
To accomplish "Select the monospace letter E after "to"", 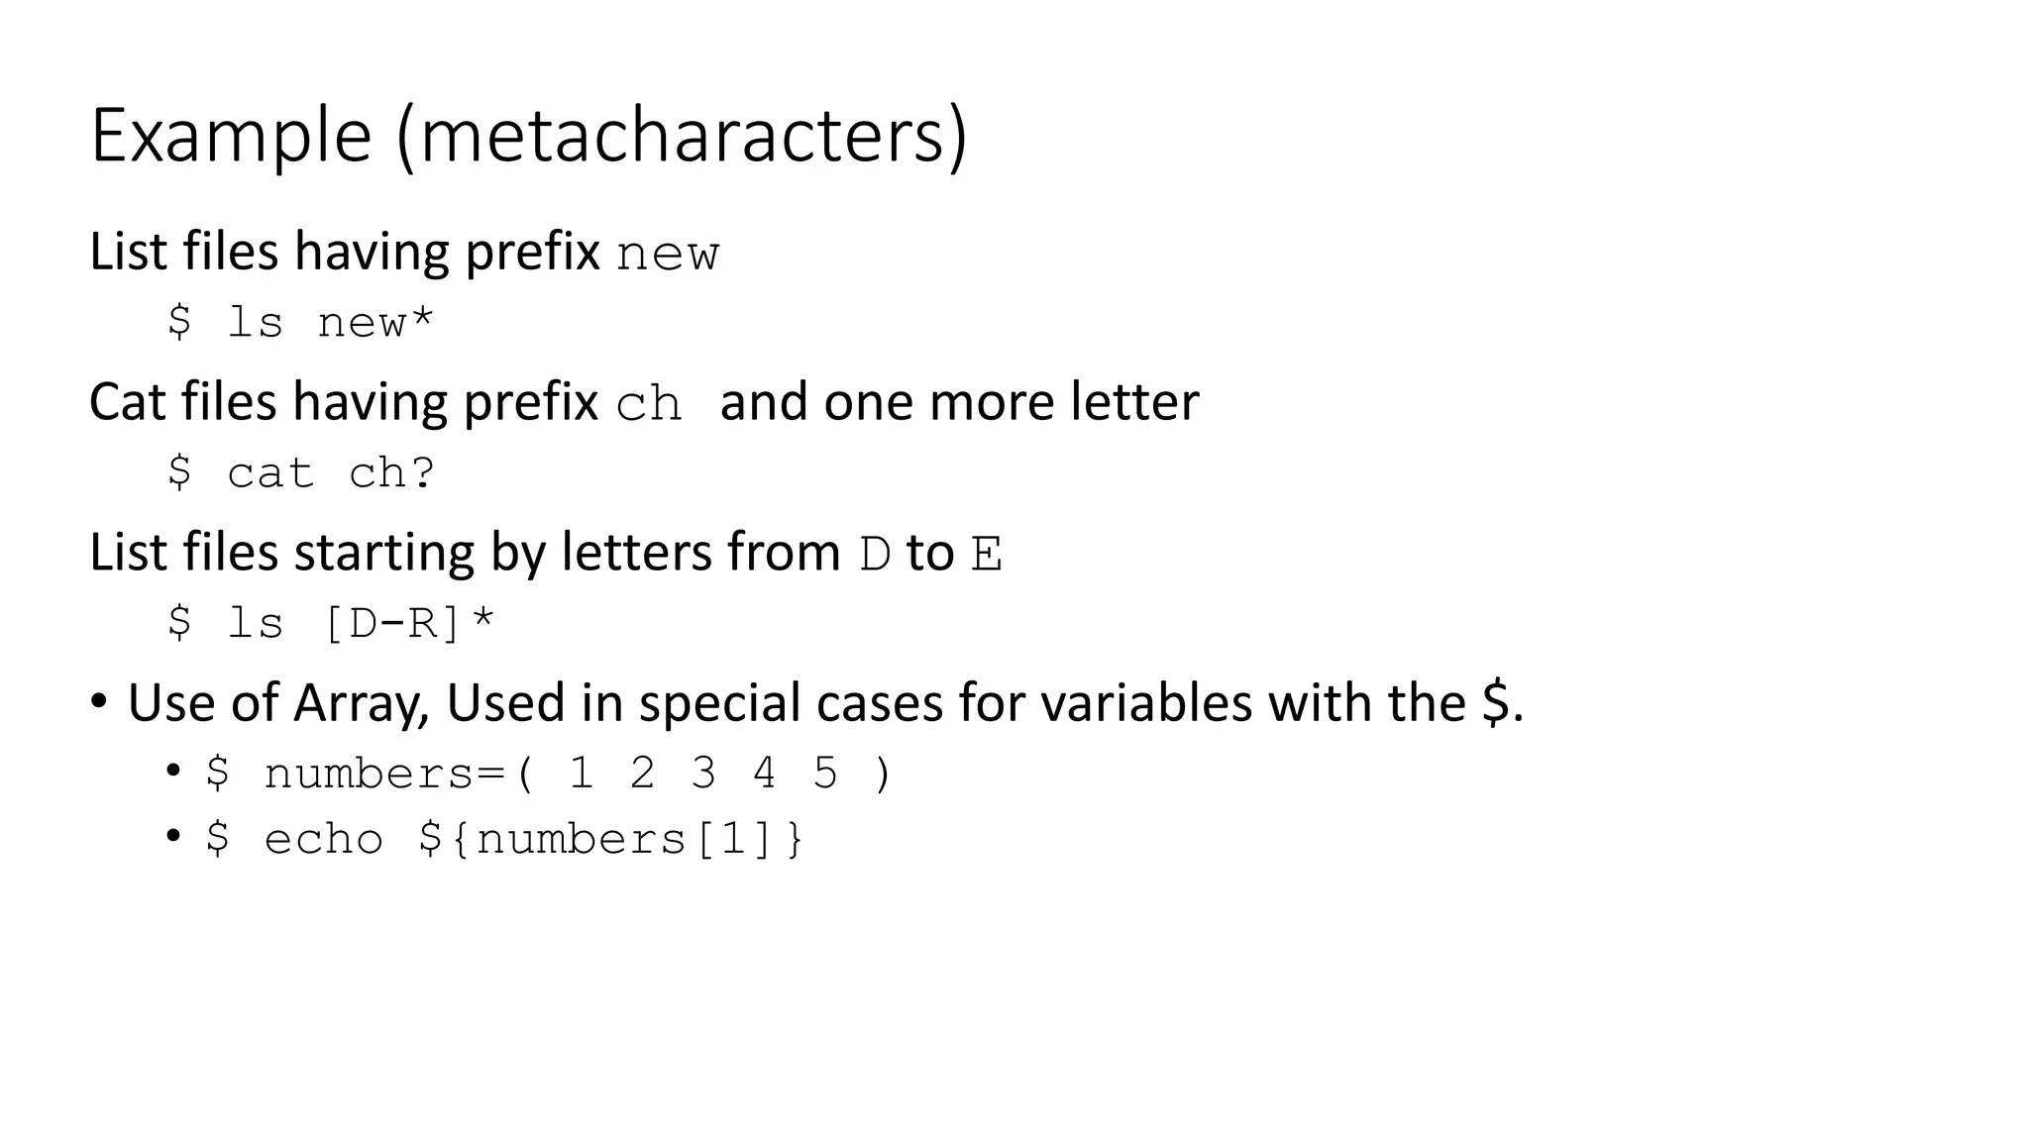I will coord(986,554).
